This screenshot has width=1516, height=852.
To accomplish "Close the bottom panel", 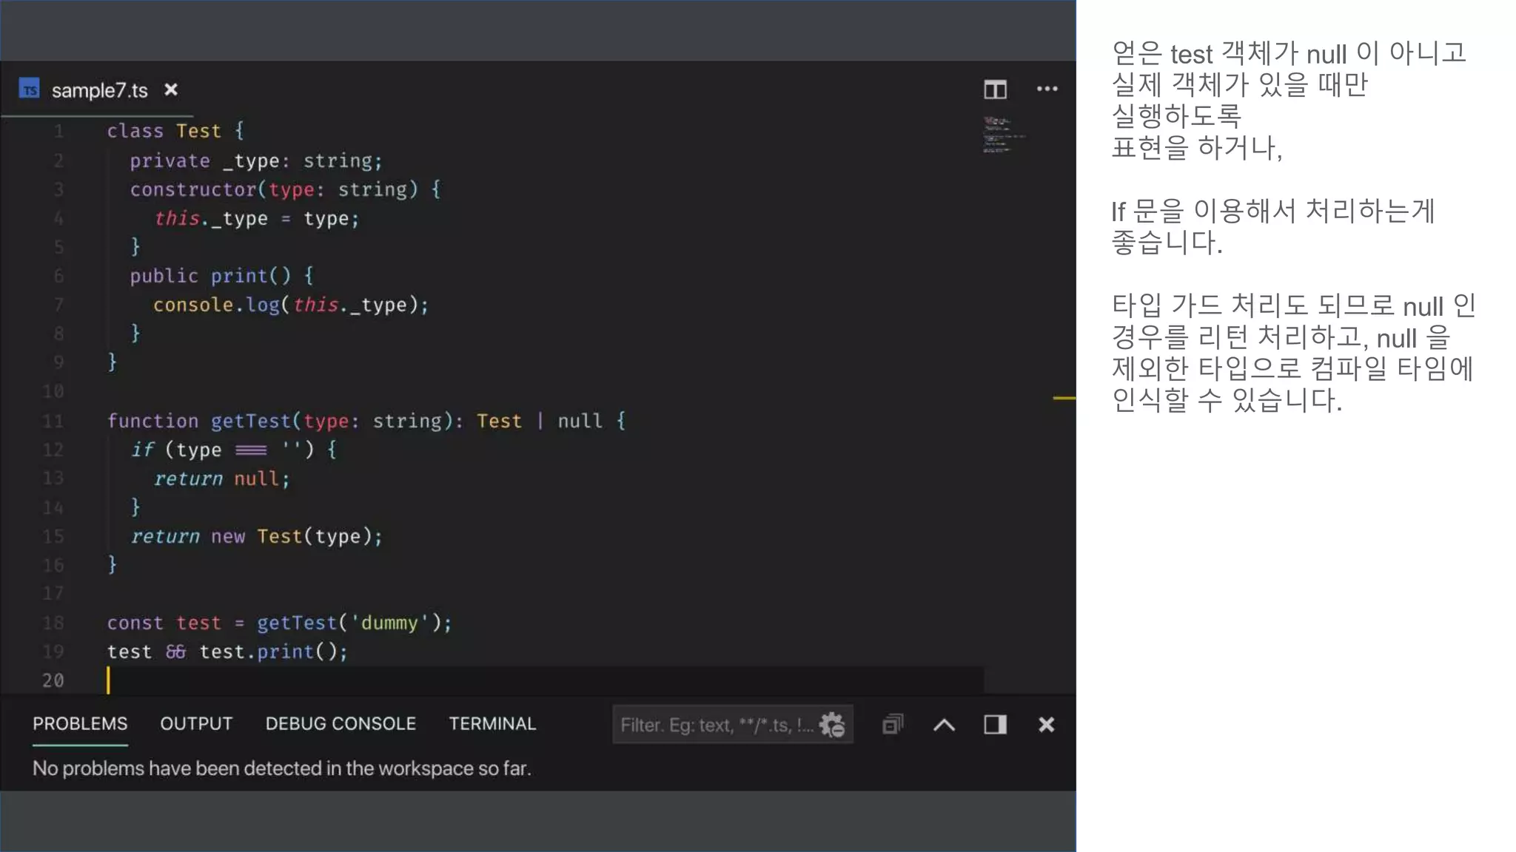I will (x=1046, y=724).
